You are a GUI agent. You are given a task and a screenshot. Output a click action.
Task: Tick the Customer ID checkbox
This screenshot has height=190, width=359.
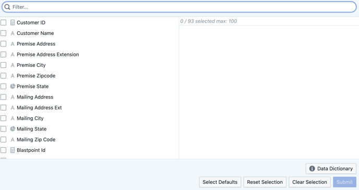coord(4,22)
